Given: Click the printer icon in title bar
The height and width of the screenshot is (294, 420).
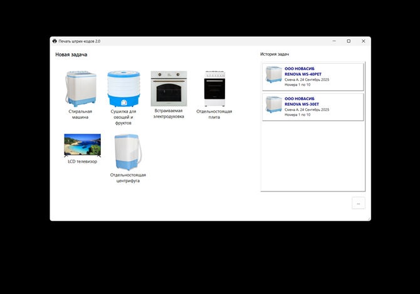Looking at the screenshot, I should point(55,41).
